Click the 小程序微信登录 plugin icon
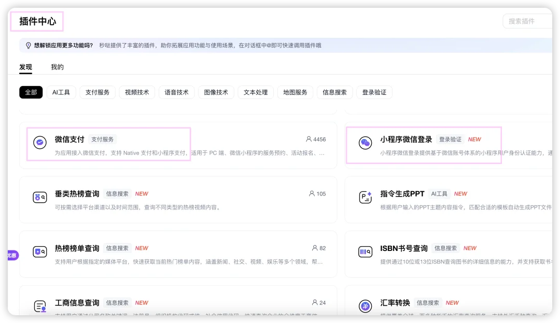560x323 pixels. [366, 144]
